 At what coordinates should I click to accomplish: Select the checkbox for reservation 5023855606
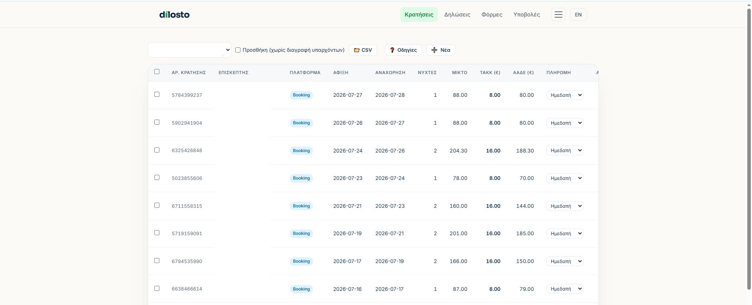157,178
